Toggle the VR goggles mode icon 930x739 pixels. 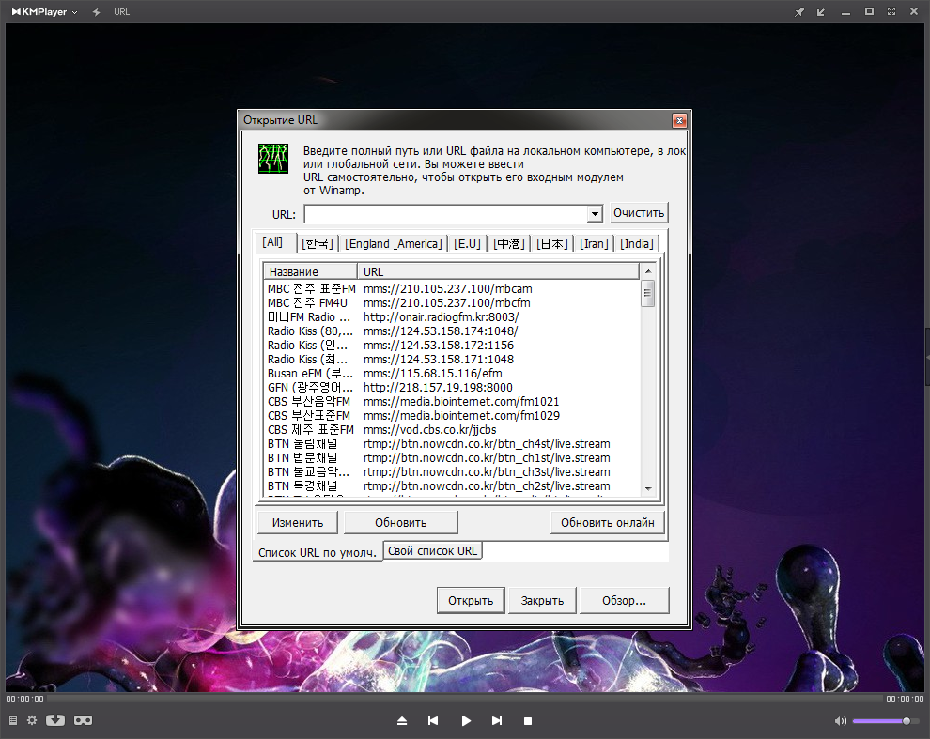click(x=83, y=720)
